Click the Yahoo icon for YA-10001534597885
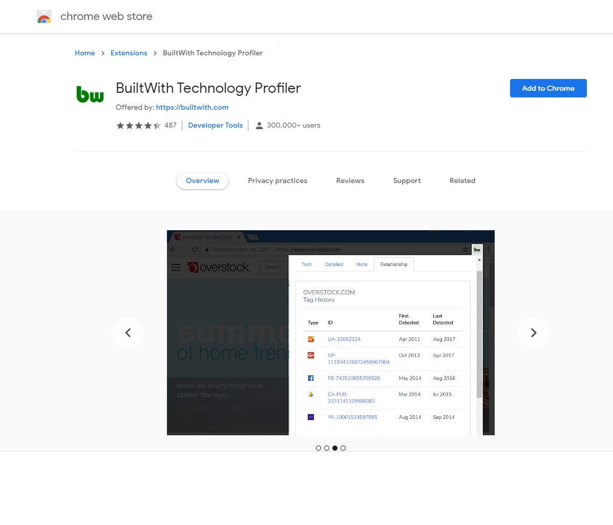Screen dimensions: 613x525 [x=311, y=417]
